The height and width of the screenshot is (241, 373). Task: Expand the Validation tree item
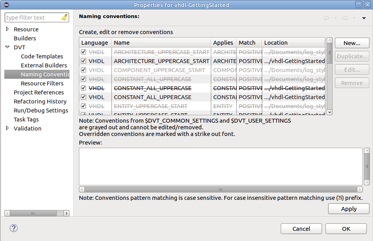point(7,128)
